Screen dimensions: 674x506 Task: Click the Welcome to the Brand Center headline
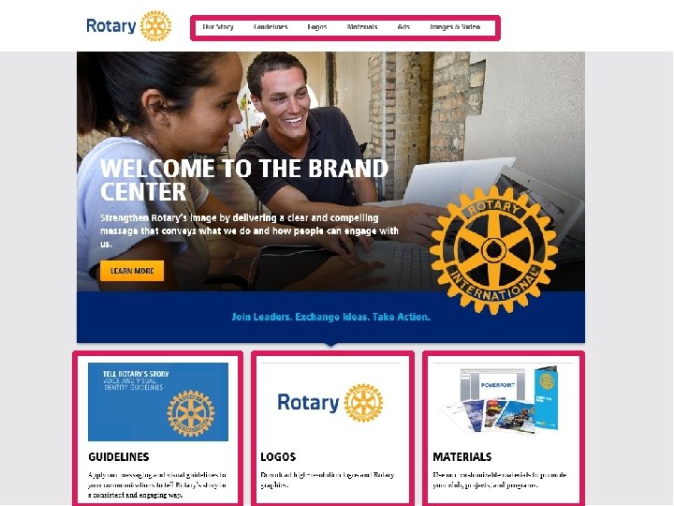point(244,179)
